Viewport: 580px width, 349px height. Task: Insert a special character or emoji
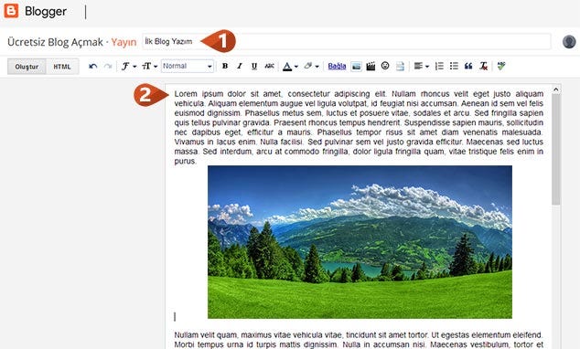coord(385,66)
